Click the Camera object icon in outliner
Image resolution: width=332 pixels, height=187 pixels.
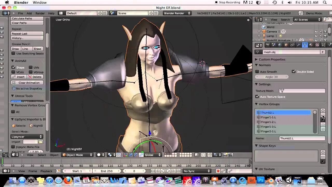click(x=264, y=31)
